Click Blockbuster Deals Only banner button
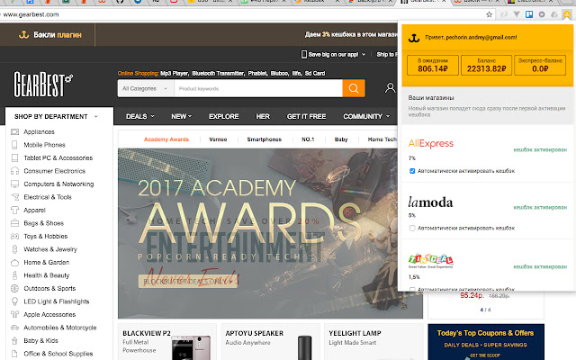The height and width of the screenshot is (360, 576). (x=188, y=282)
